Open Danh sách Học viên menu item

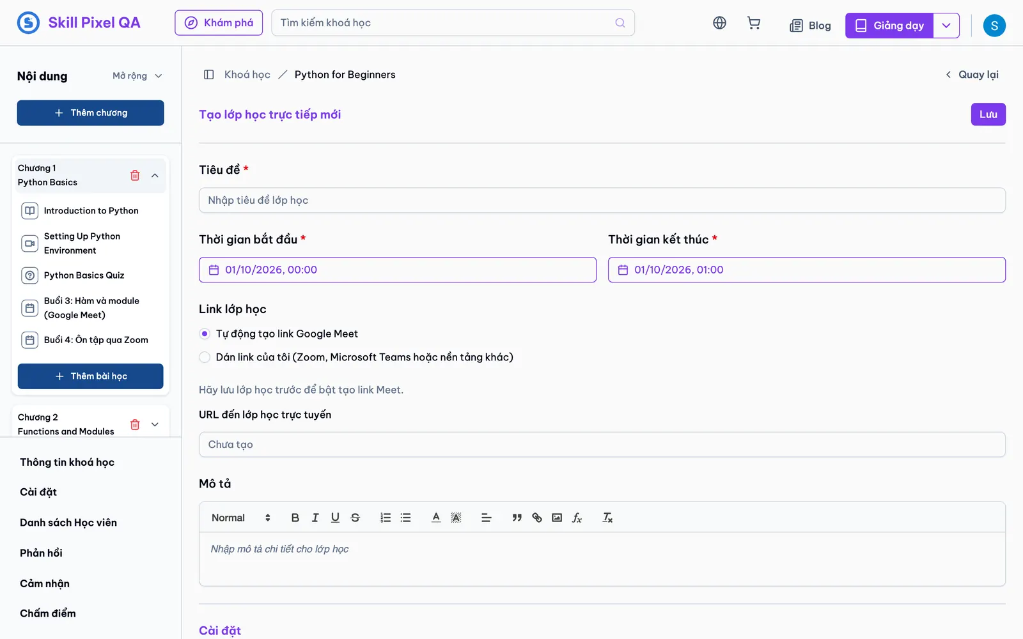point(68,523)
